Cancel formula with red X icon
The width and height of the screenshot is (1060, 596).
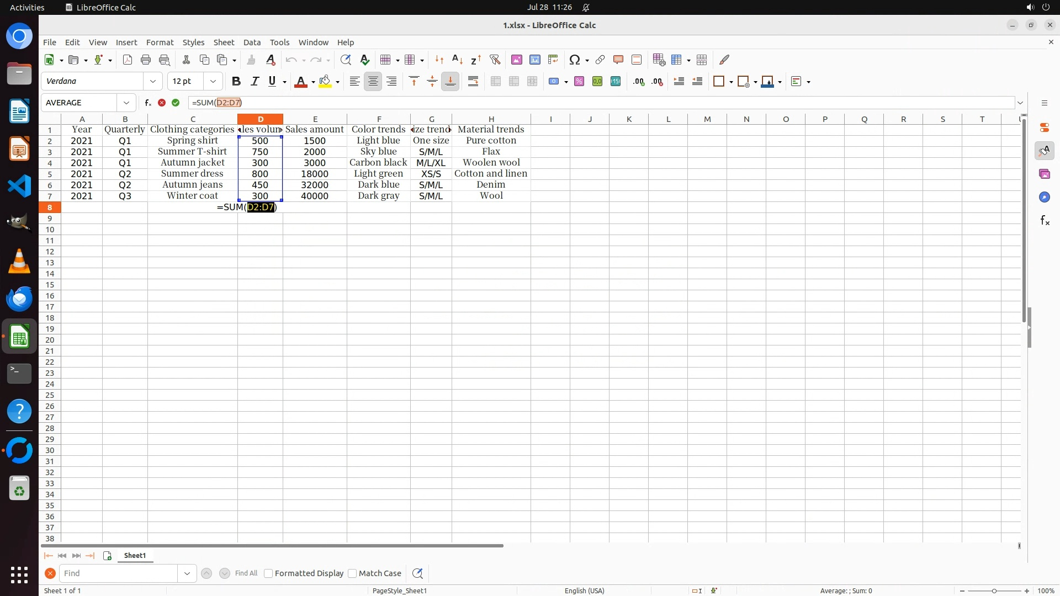(162, 103)
